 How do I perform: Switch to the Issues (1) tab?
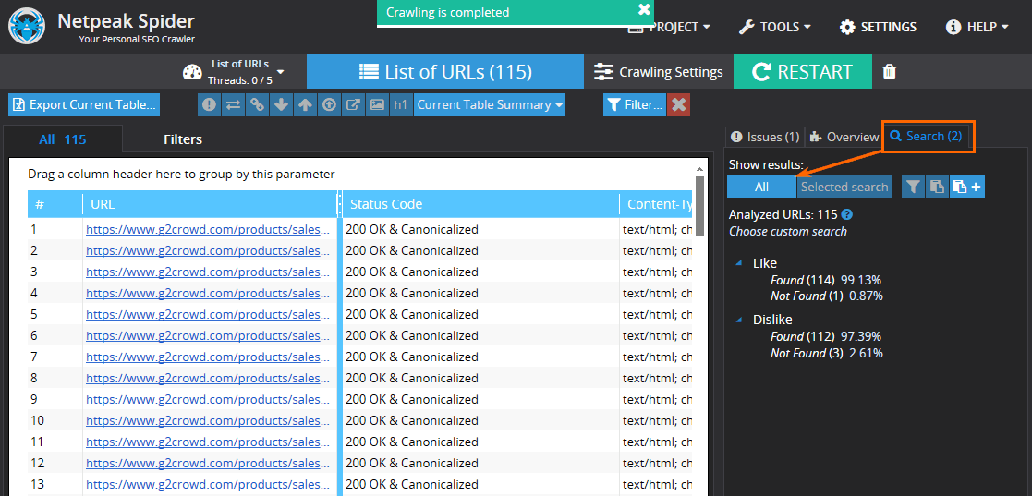(765, 137)
